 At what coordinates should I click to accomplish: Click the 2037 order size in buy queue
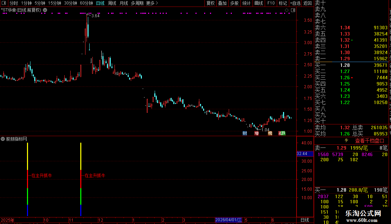323,196
